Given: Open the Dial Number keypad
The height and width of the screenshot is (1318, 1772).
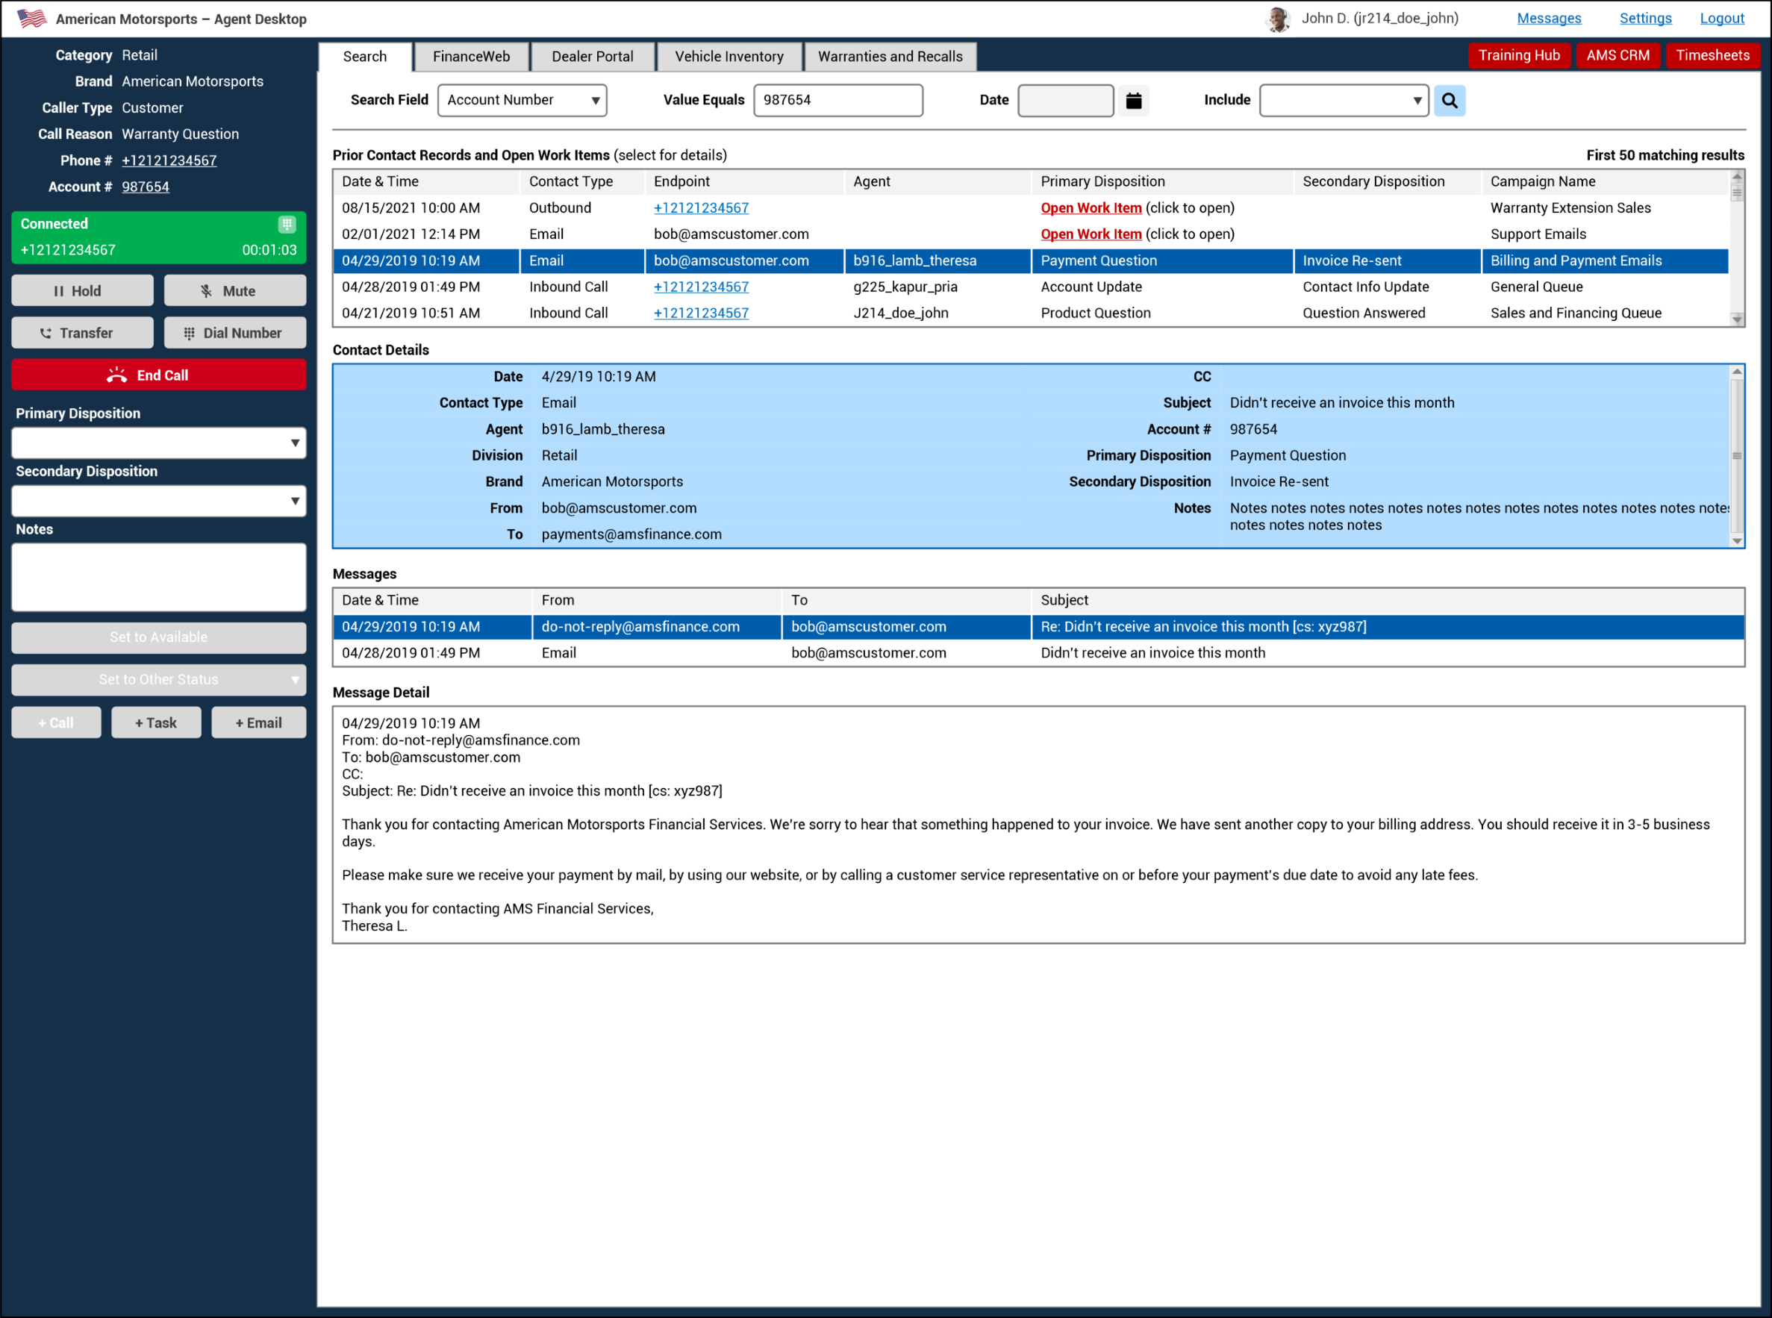Looking at the screenshot, I should pyautogui.click(x=234, y=332).
